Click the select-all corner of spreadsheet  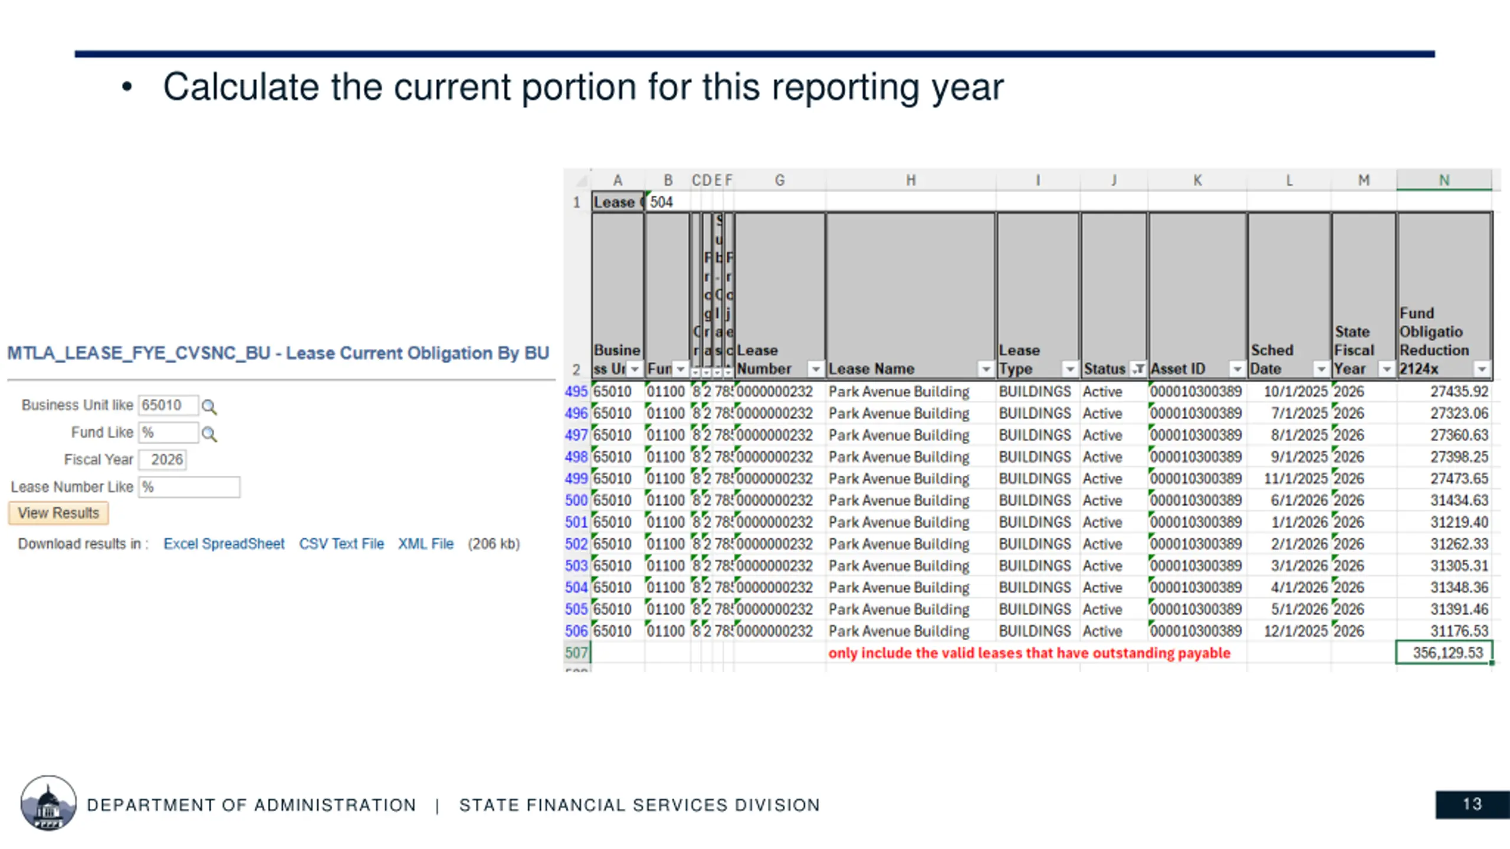[x=581, y=180]
